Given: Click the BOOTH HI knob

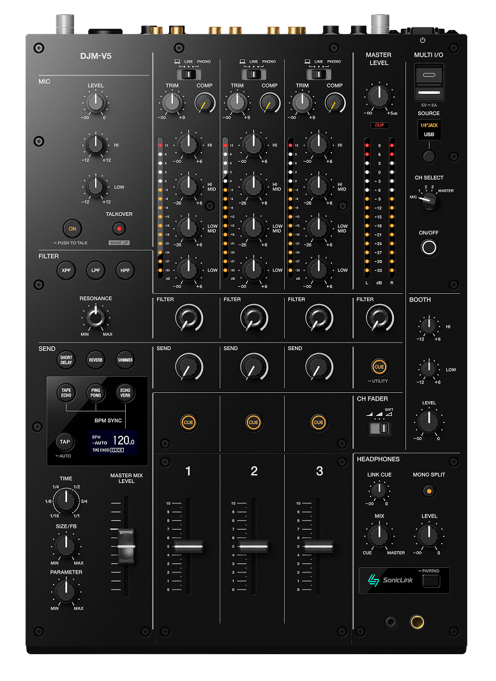Looking at the screenshot, I should click(429, 326).
